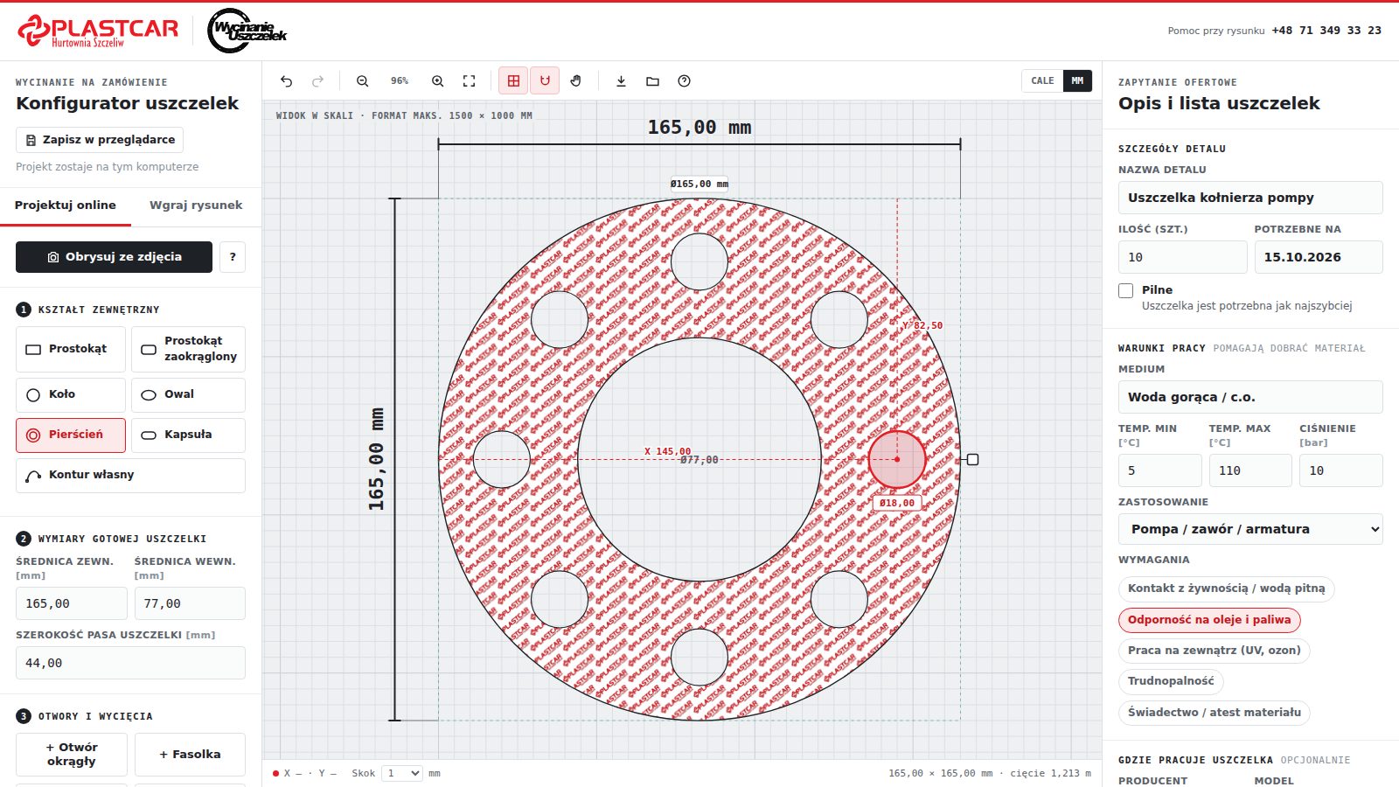Switch units to MM
Viewport: 1399px width, 787px height.
pos(1077,81)
